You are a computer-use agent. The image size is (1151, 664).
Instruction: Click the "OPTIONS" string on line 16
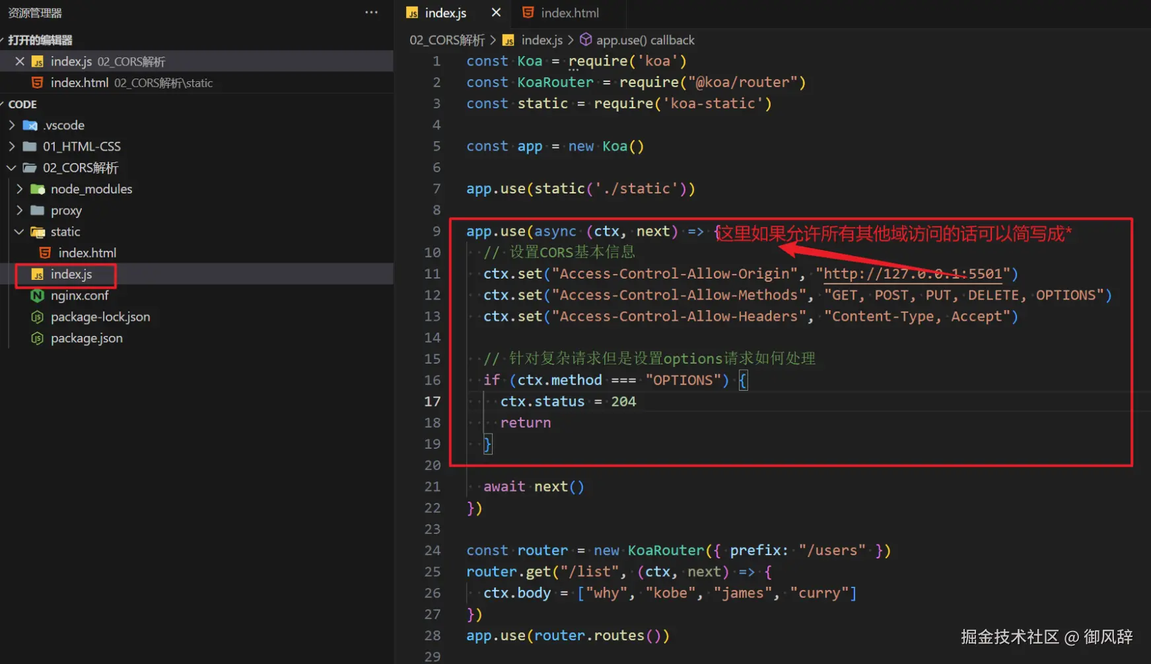[683, 380]
